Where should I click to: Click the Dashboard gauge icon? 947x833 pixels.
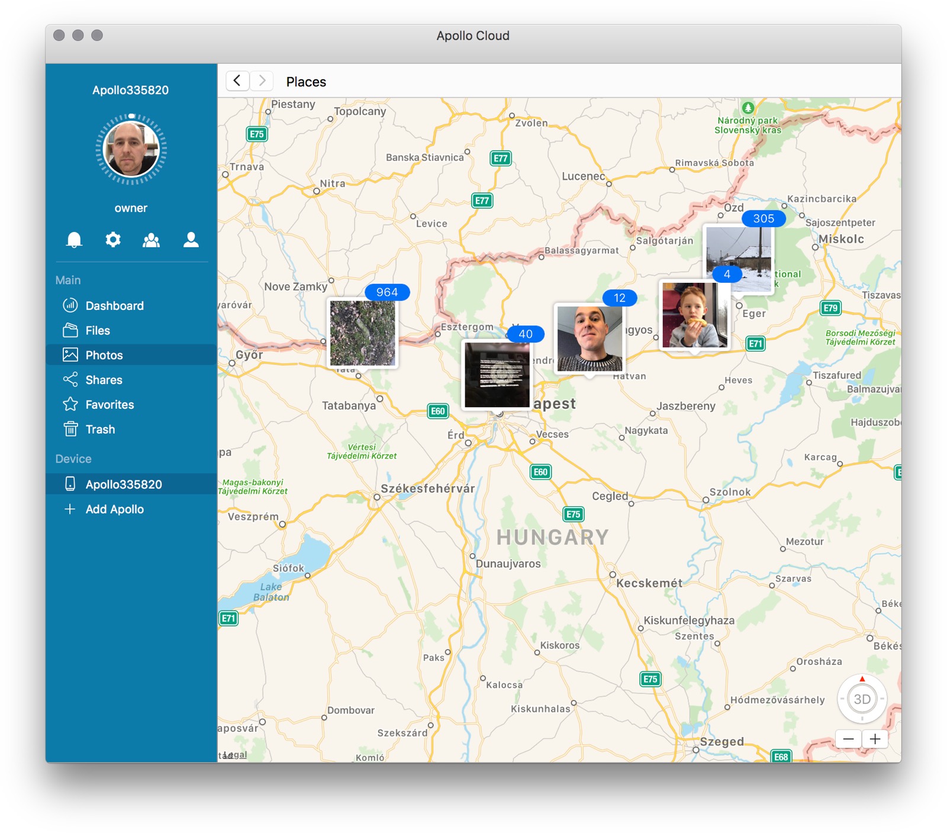point(70,305)
